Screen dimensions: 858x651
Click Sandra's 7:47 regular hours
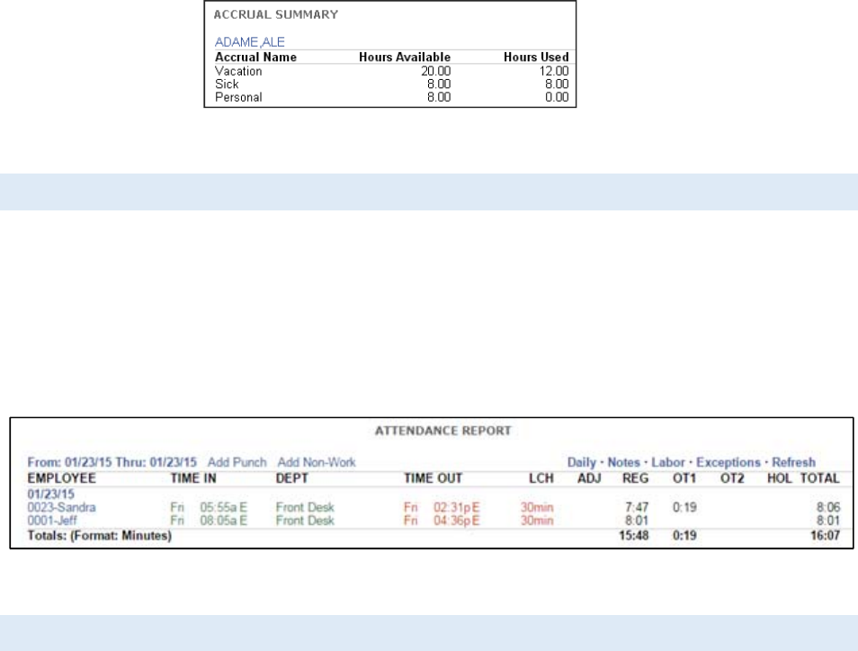637,507
